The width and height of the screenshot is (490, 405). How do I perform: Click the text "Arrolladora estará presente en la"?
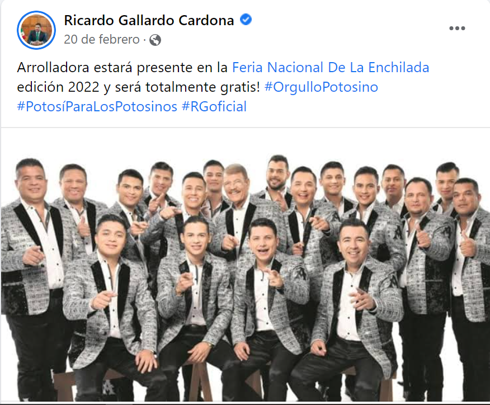pos(122,68)
